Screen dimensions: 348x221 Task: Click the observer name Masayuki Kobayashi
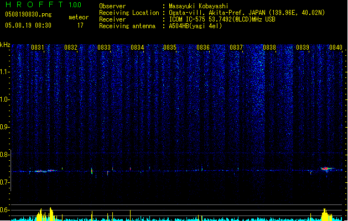pyautogui.click(x=199, y=6)
